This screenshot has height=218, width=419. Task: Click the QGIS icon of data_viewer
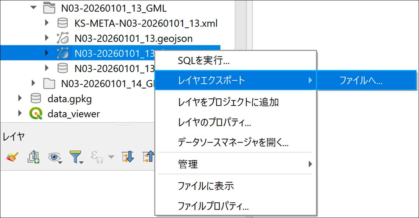[x=36, y=113]
